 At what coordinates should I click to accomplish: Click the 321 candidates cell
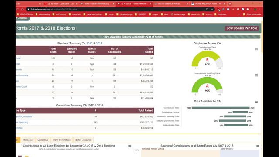pos(114,75)
